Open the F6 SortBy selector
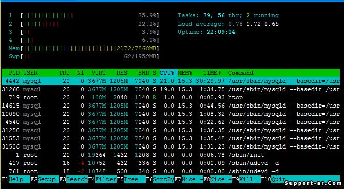The height and width of the screenshot is (189, 344). pos(160,179)
